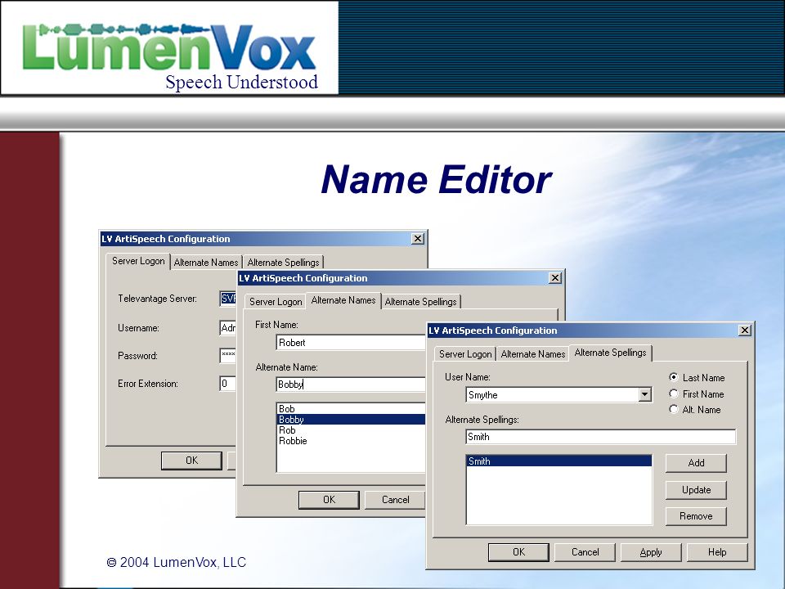Open Alternate Names tab in back dialog
The image size is (785, 589).
206,263
